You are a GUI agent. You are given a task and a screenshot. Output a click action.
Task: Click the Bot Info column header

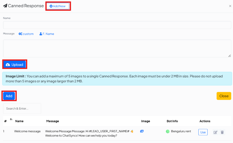tap(172, 121)
